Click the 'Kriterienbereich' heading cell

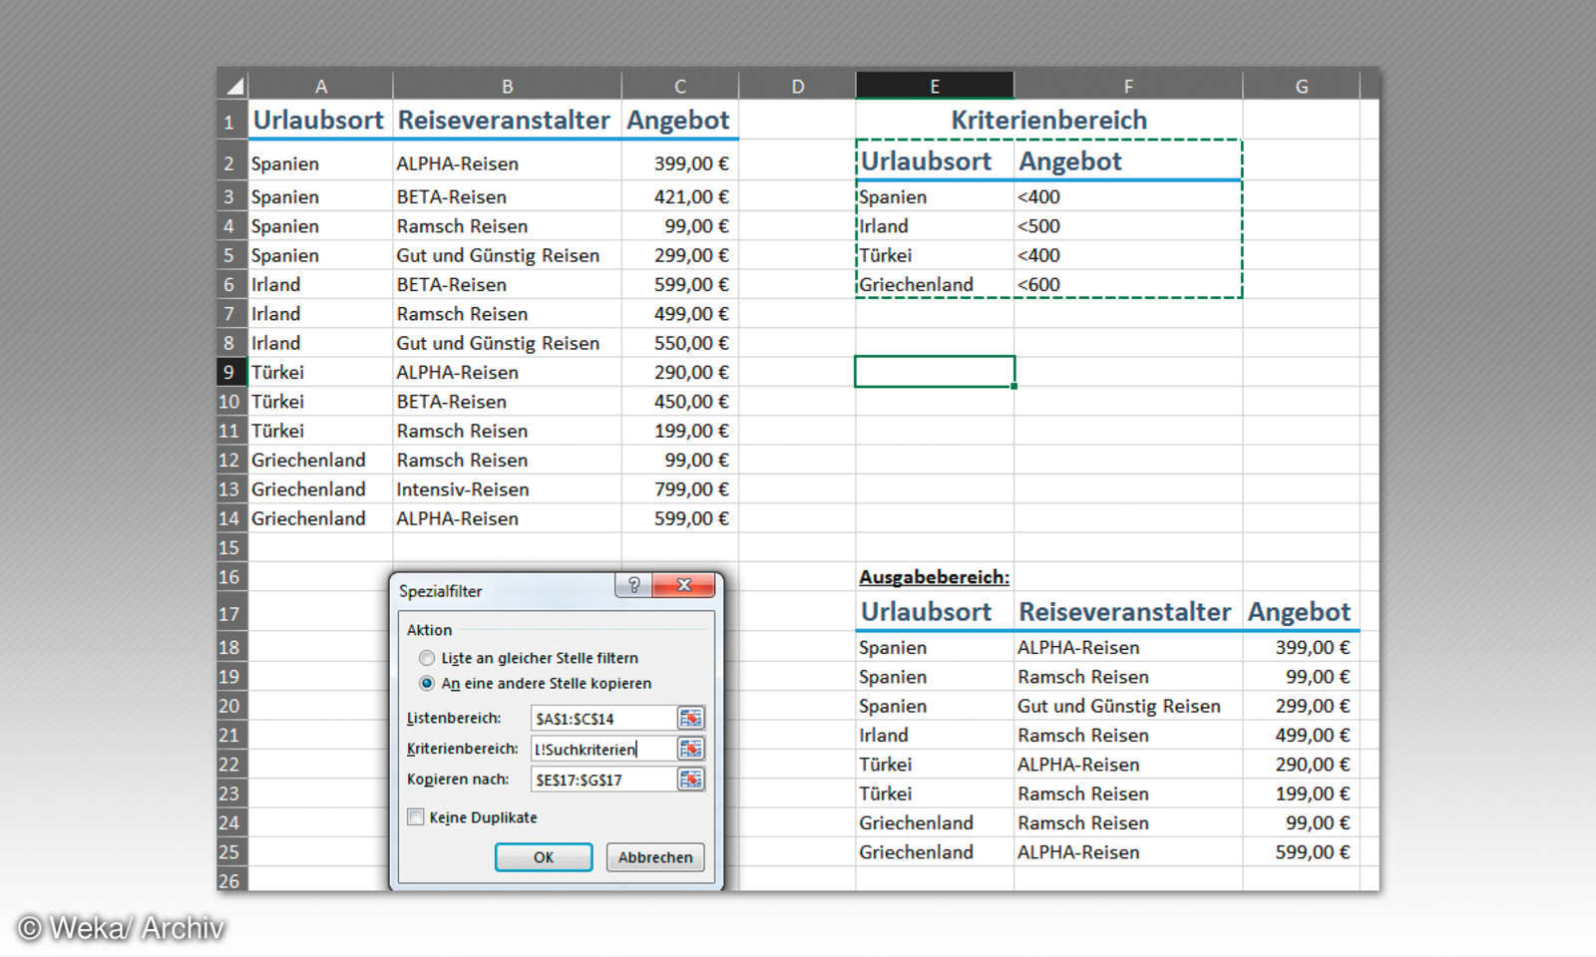pyautogui.click(x=1048, y=120)
